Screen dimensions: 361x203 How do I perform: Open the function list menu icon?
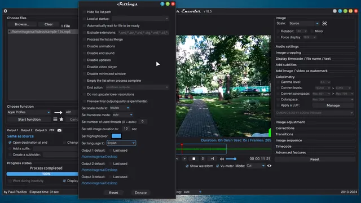55,119
